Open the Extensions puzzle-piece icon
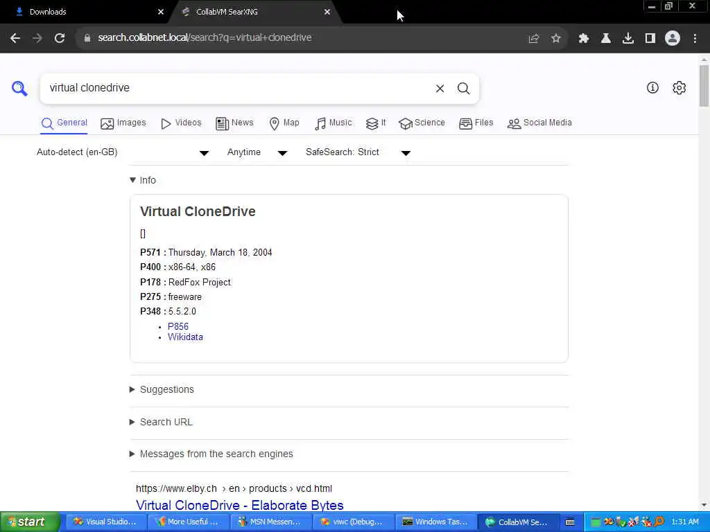 point(584,39)
